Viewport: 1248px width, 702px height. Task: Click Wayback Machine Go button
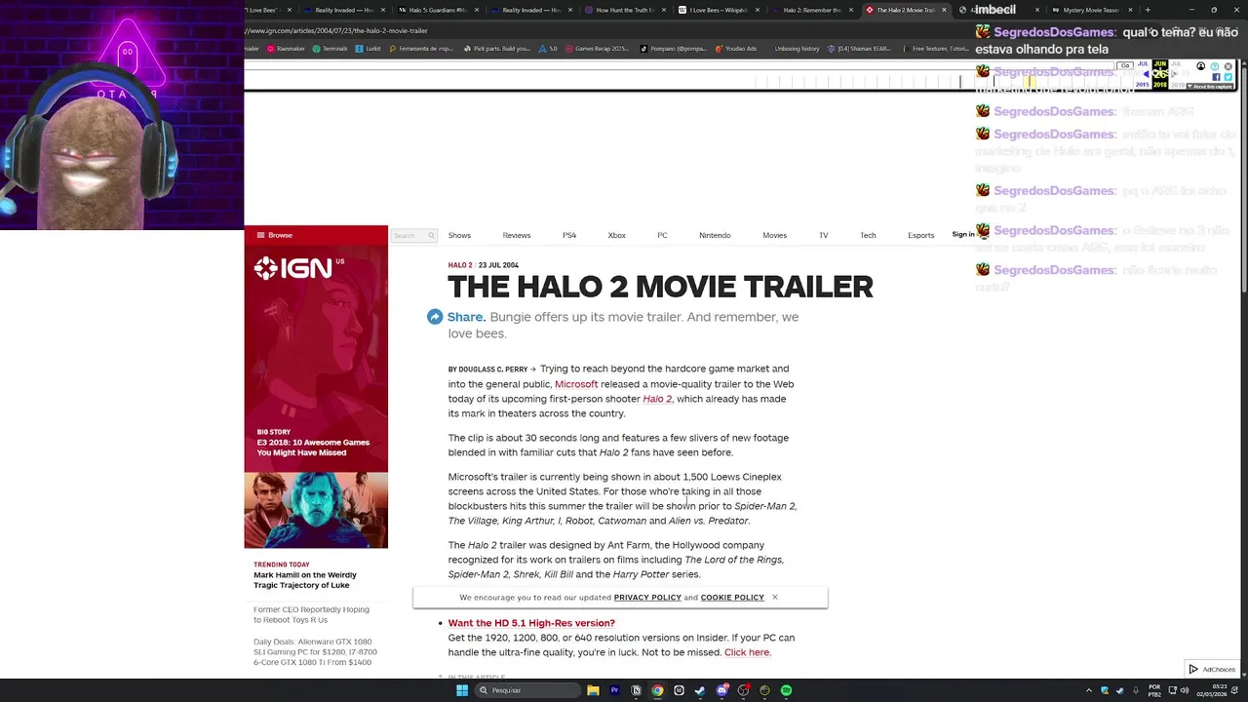click(1125, 66)
